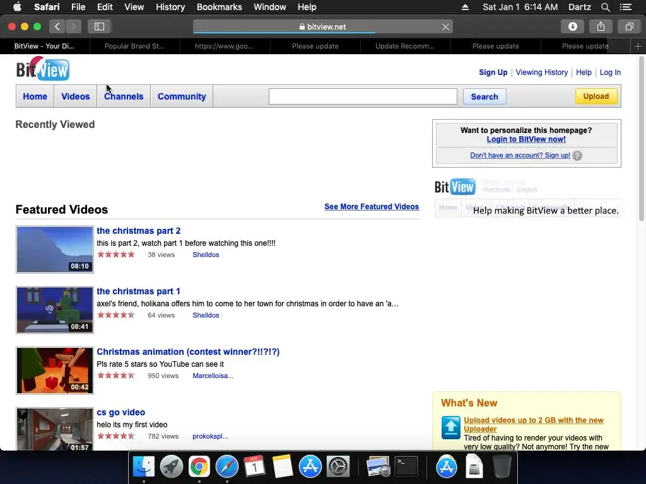This screenshot has width=646, height=484.
Task: Open the Apple menu
Action: pos(17,6)
